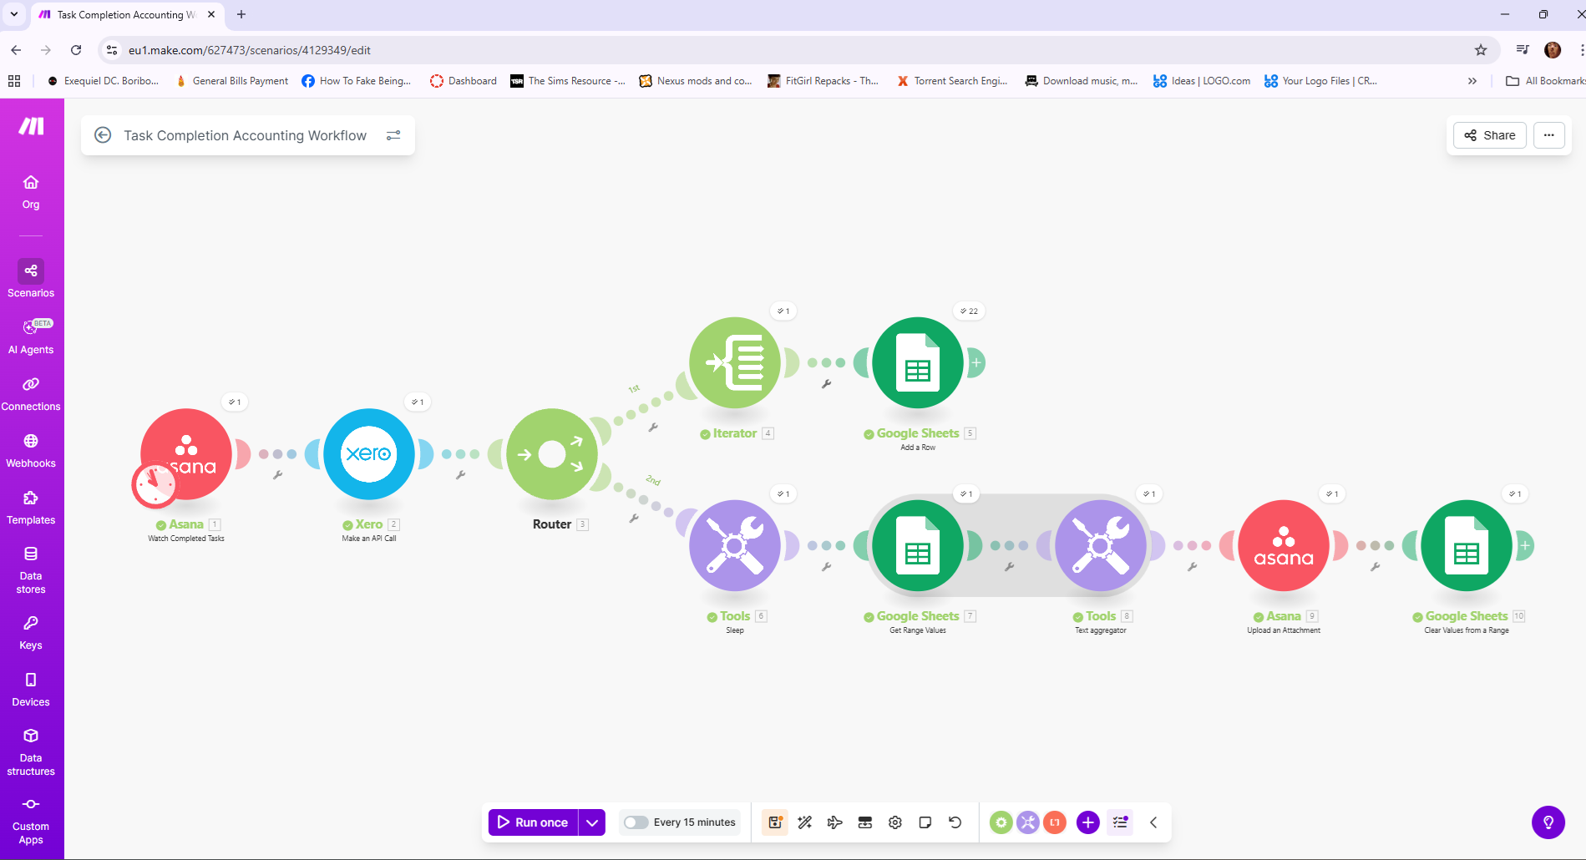Click the help lightbulb button
1586x860 pixels.
1548,822
